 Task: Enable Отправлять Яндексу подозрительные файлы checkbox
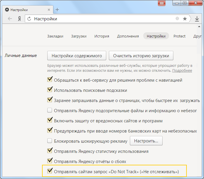pos(50,110)
